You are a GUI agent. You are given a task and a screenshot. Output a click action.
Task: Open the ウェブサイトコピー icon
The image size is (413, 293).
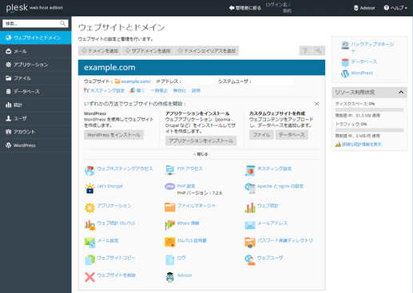pyautogui.click(x=89, y=259)
